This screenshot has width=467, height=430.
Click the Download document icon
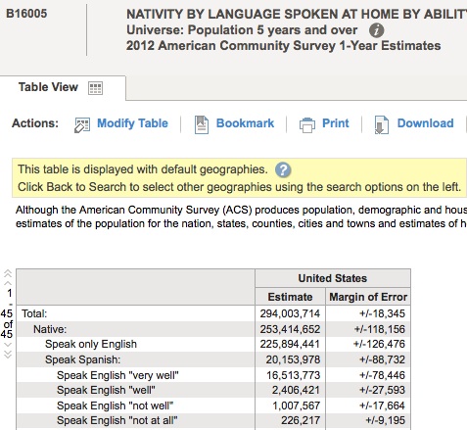pyautogui.click(x=382, y=125)
